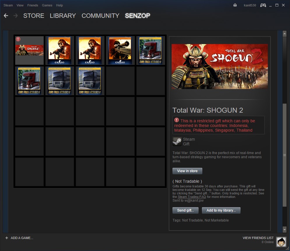
Task: Switch to the COMMUNITY tab
Action: [101, 16]
